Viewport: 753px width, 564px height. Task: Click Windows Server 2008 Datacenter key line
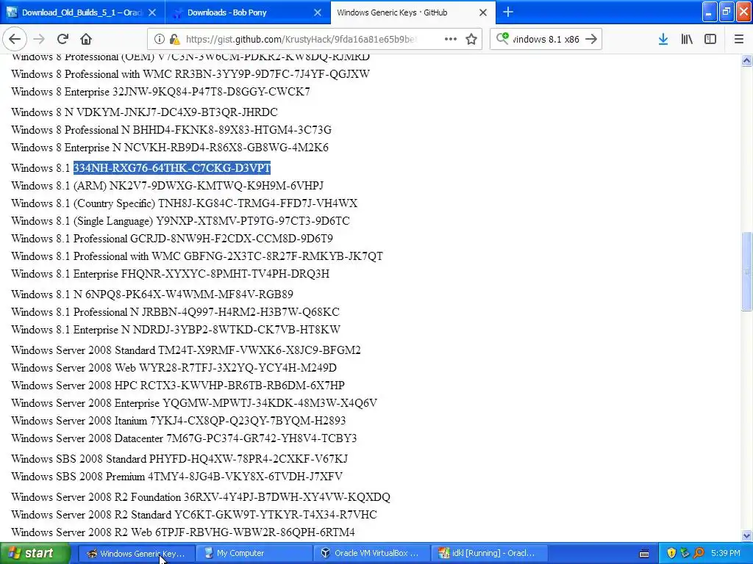pyautogui.click(x=184, y=438)
